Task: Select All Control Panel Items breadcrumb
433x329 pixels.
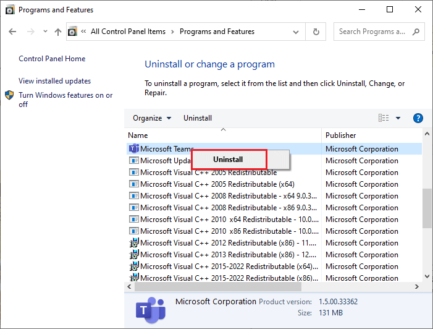Action: pos(128,32)
